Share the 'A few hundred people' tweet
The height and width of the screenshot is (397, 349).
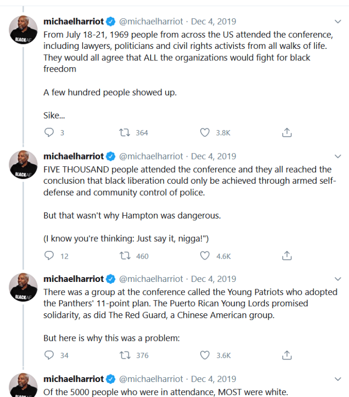pos(286,132)
